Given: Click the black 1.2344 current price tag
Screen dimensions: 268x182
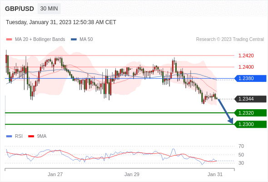Looking at the screenshot, I should [x=250, y=99].
